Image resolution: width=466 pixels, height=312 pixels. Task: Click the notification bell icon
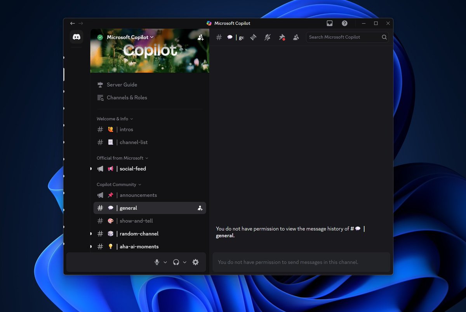tap(267, 37)
